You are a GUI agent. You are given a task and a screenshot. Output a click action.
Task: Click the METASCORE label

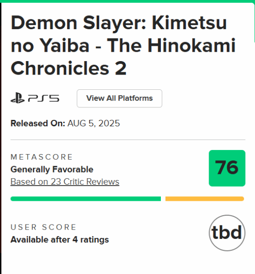(x=41, y=157)
